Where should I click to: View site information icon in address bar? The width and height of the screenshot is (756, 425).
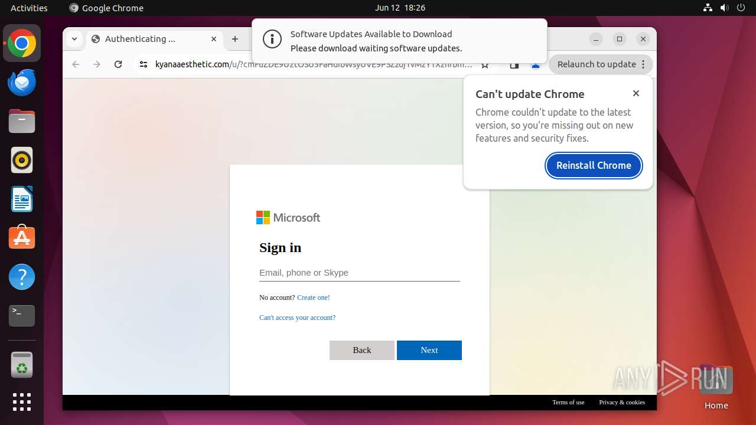pyautogui.click(x=144, y=64)
